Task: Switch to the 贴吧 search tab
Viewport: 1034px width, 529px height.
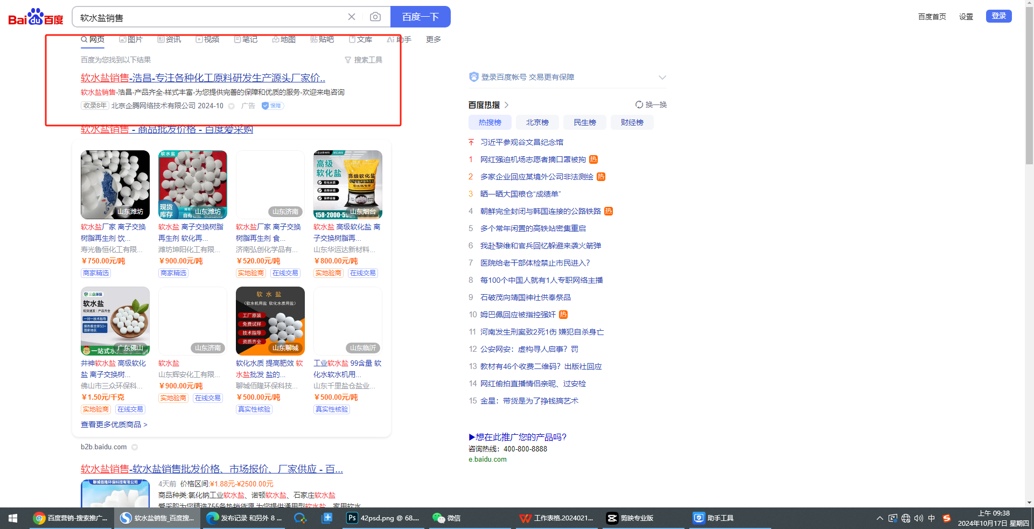Action: 322,39
